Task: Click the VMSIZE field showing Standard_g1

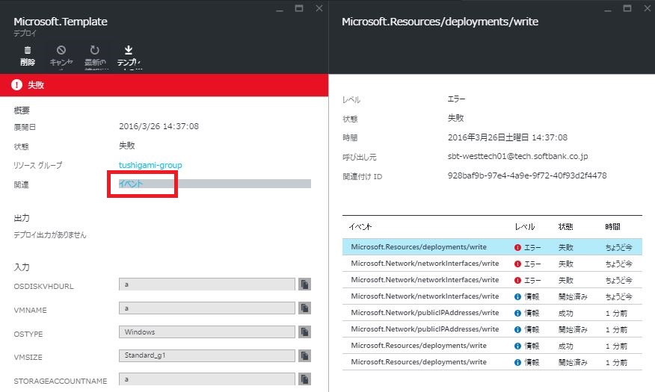Action: (207, 355)
